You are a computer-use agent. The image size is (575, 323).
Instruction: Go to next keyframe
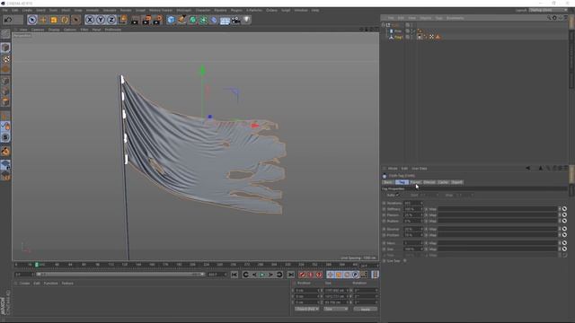click(279, 275)
